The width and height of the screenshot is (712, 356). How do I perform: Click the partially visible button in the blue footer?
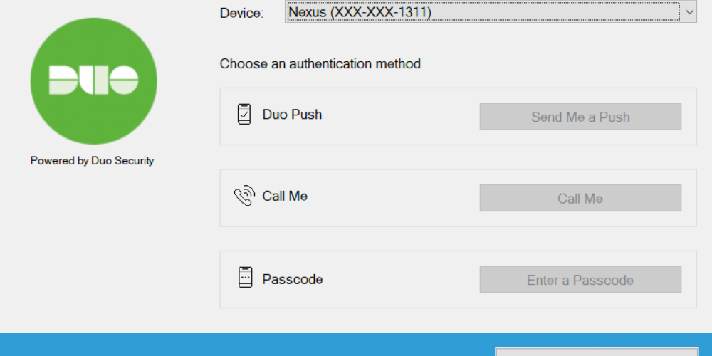click(597, 352)
